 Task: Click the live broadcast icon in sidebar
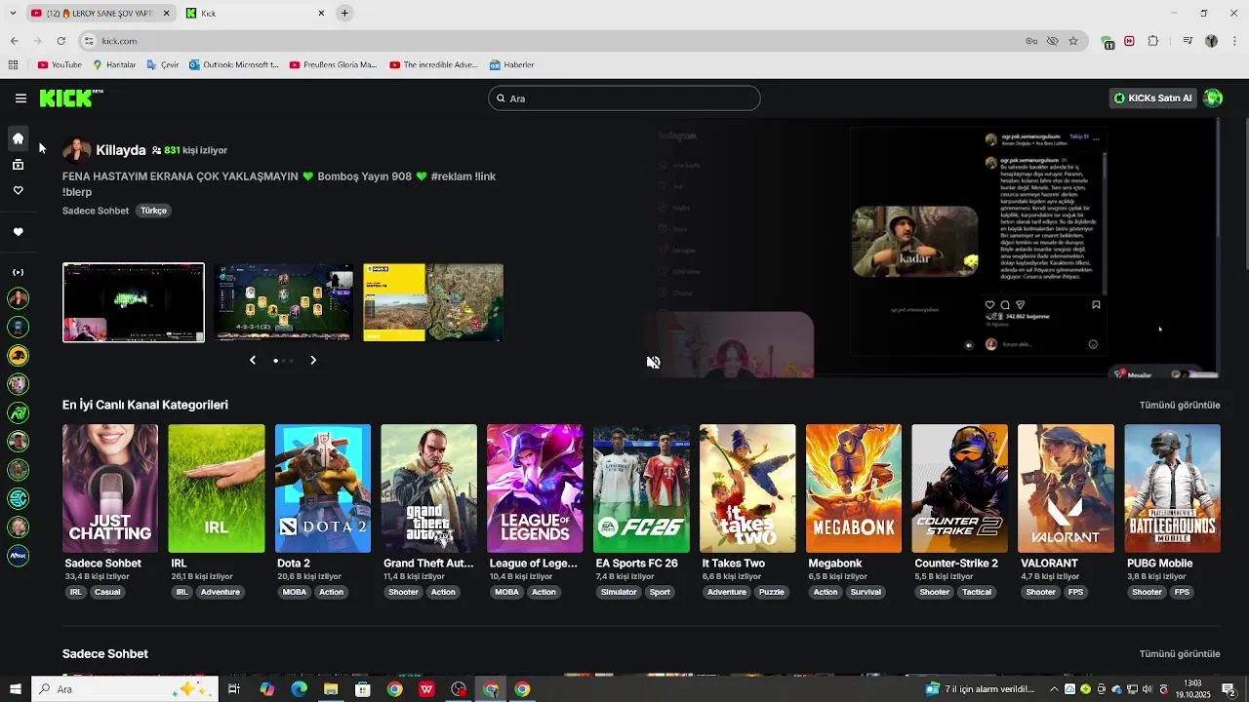coord(18,272)
